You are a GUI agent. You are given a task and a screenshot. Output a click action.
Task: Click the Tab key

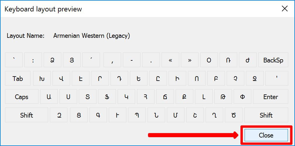point(18,79)
